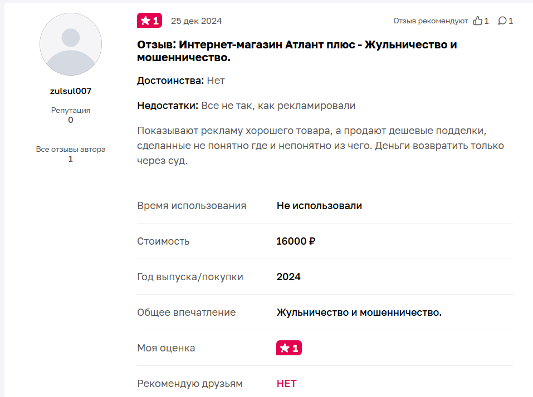Click the Отзыв рекомендуют label
Screen dimensions: 533x397
pos(431,21)
